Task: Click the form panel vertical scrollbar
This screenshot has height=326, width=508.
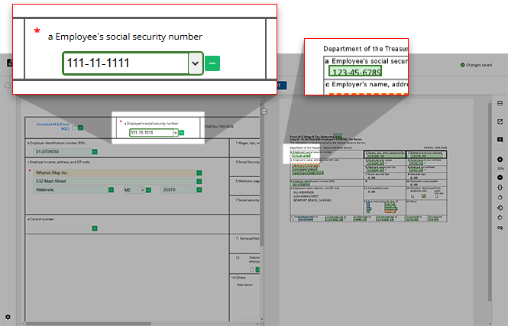Action: click(x=261, y=175)
